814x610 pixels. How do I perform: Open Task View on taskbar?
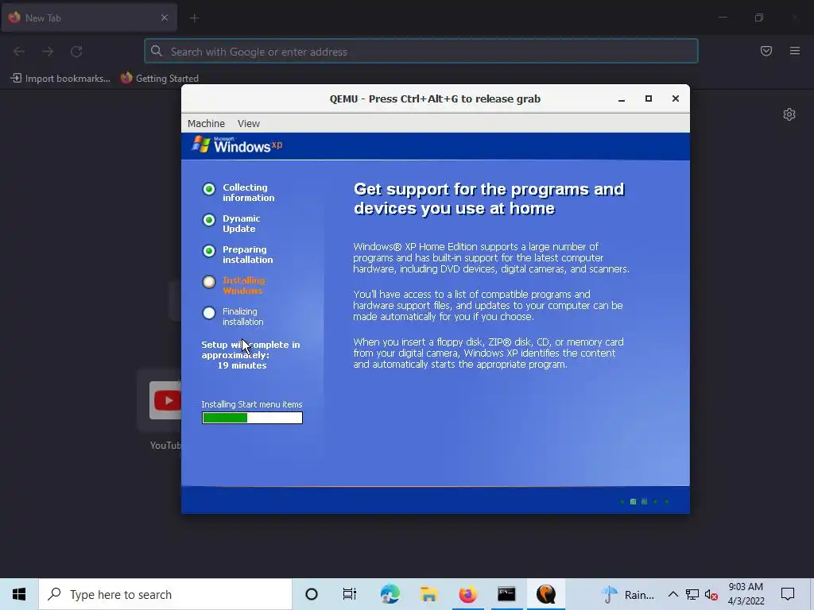point(350,594)
